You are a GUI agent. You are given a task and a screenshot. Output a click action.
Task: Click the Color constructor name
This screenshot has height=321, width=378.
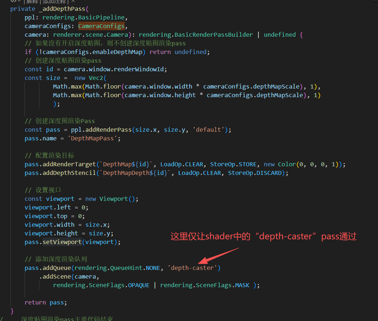(x=287, y=165)
